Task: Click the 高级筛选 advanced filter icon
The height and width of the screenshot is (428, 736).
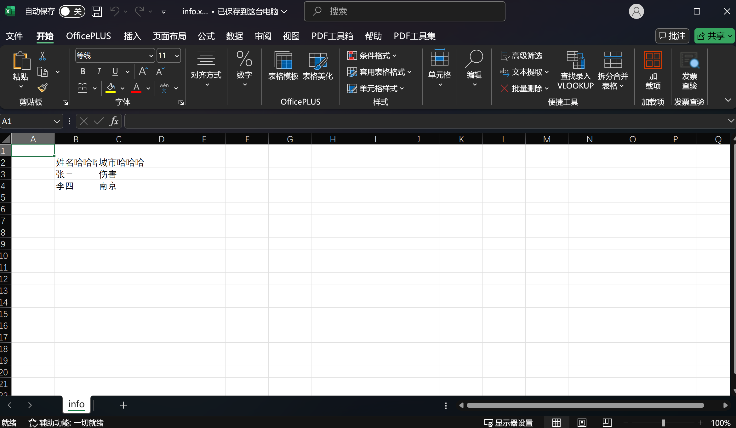Action: click(x=505, y=56)
